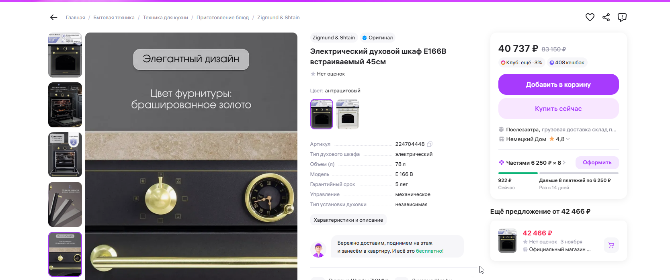The height and width of the screenshot is (280, 670).
Task: Add 42 466 ₽ offer to cart icon
Action: pyautogui.click(x=611, y=245)
